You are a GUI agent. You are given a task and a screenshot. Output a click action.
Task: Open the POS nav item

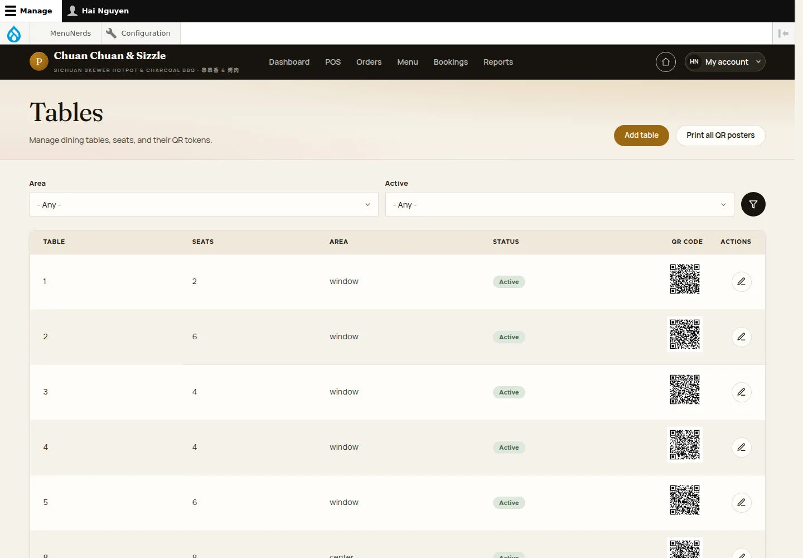tap(333, 62)
